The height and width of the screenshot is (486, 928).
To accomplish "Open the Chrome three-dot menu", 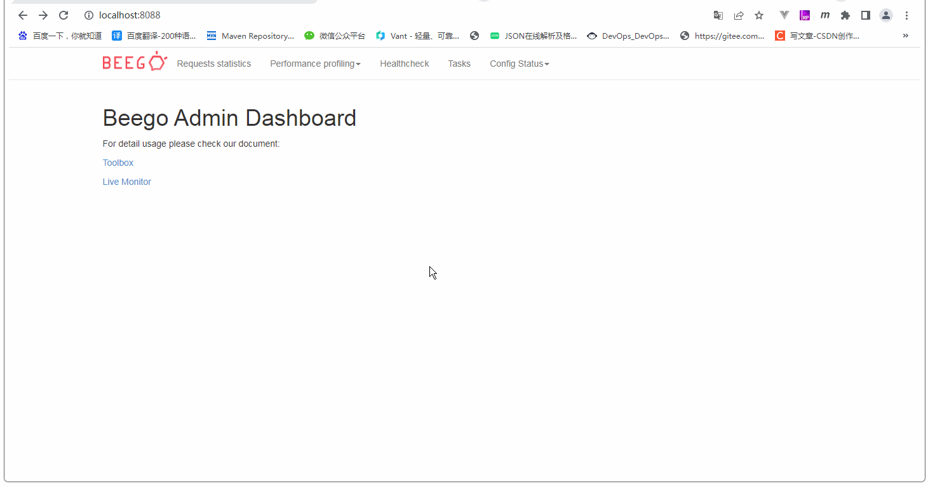I will pyautogui.click(x=906, y=15).
